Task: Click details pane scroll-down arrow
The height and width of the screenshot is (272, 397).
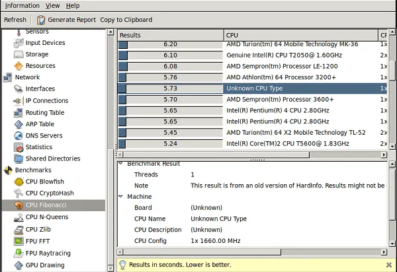Action: point(392,244)
